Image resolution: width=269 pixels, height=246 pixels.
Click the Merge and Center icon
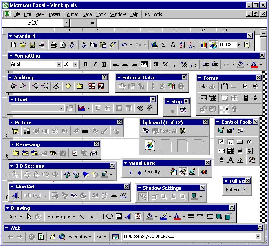(144, 64)
